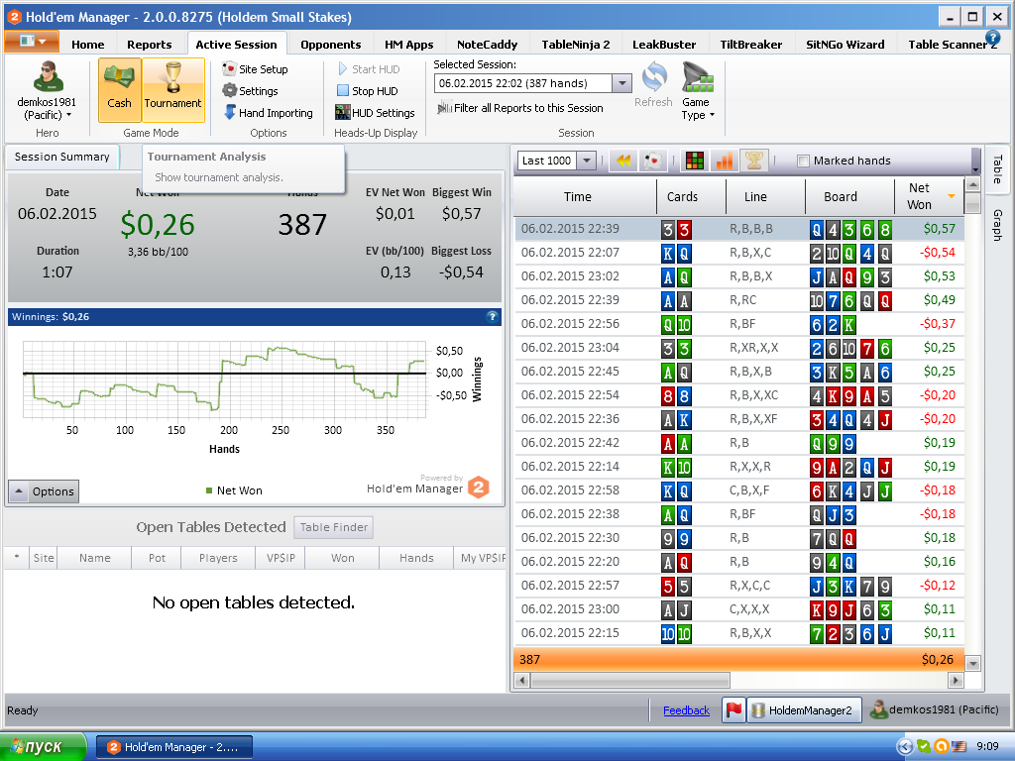Screen dimensions: 1015x761
Task: Open the Feedback link
Action: 686,710
